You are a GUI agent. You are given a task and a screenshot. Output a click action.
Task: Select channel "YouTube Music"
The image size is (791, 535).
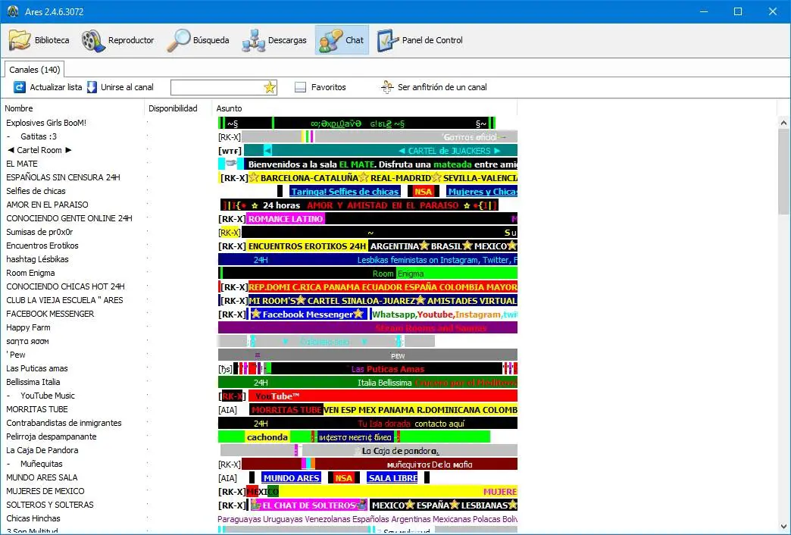(48, 396)
